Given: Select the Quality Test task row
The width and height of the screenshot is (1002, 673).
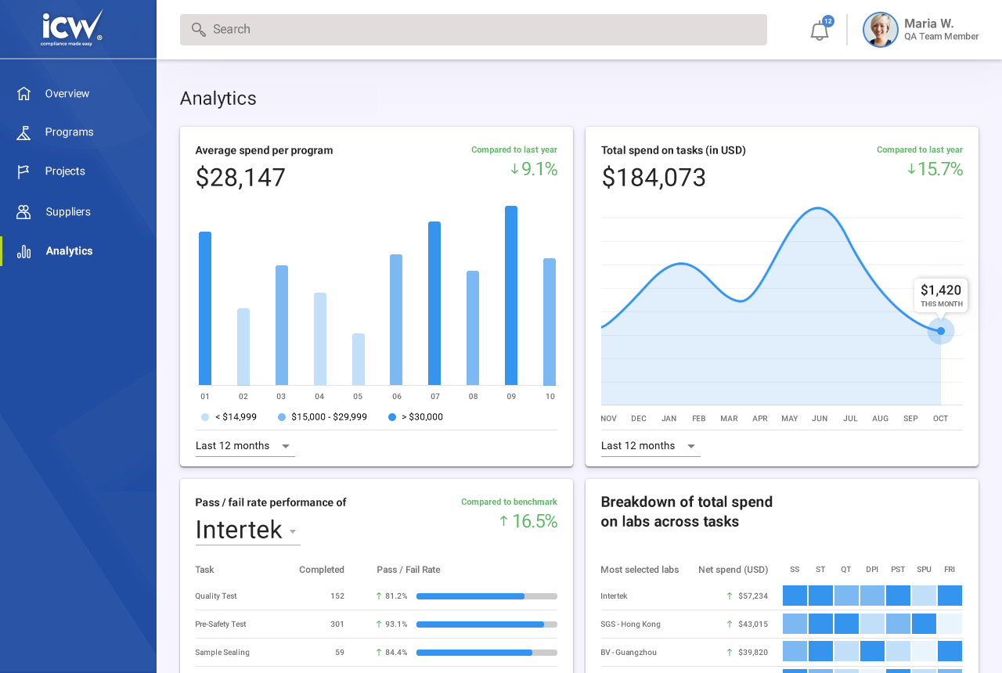Looking at the screenshot, I should click(x=216, y=596).
